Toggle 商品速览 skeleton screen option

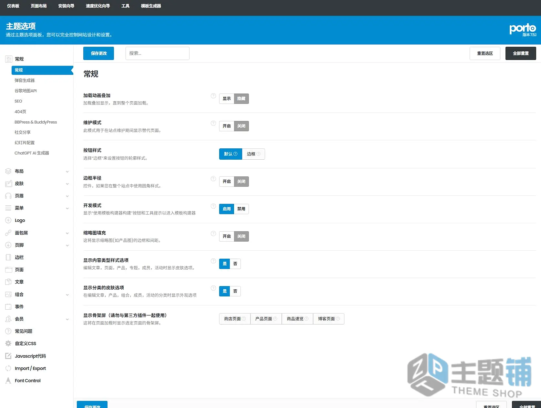[x=297, y=319]
